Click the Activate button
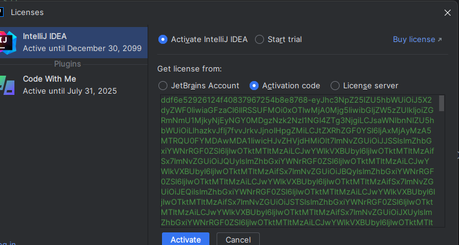Viewport: 459px width, 245px height. (x=185, y=239)
